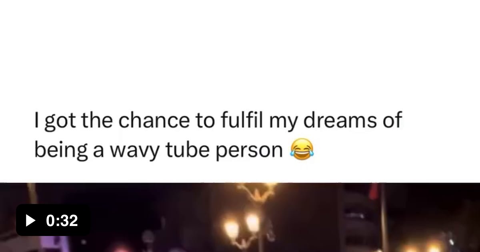Click the right glowing lamp bulb

(x=252, y=221)
